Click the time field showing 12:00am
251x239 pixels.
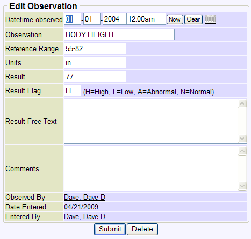point(146,19)
